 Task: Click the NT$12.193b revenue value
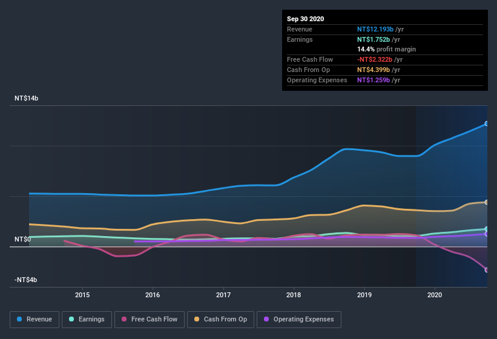click(375, 29)
